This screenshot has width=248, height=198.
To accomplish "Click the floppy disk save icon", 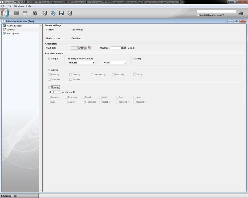I will tap(61, 13).
